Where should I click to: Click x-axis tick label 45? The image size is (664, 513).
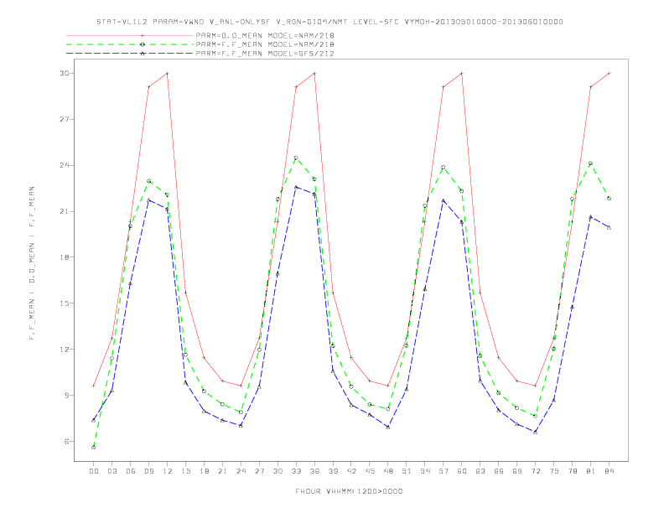pyautogui.click(x=370, y=471)
